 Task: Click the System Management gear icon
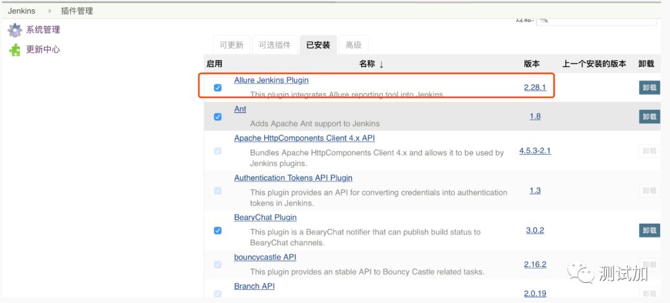(15, 30)
